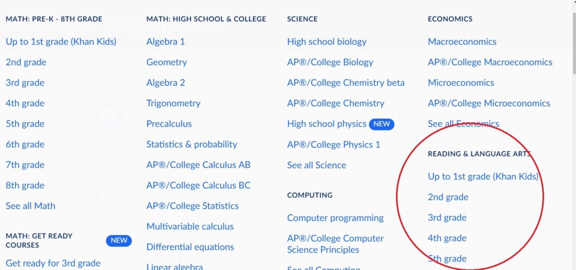Click the page vertical scrollbar thumb
The width and height of the screenshot is (576, 270).
pyautogui.click(x=573, y=44)
